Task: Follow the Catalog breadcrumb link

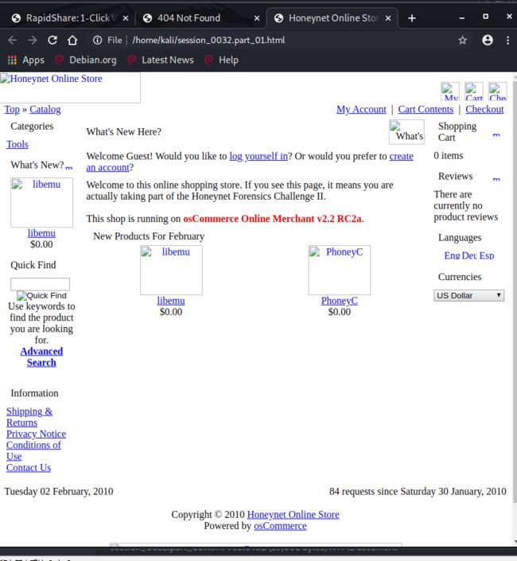Action: [45, 109]
